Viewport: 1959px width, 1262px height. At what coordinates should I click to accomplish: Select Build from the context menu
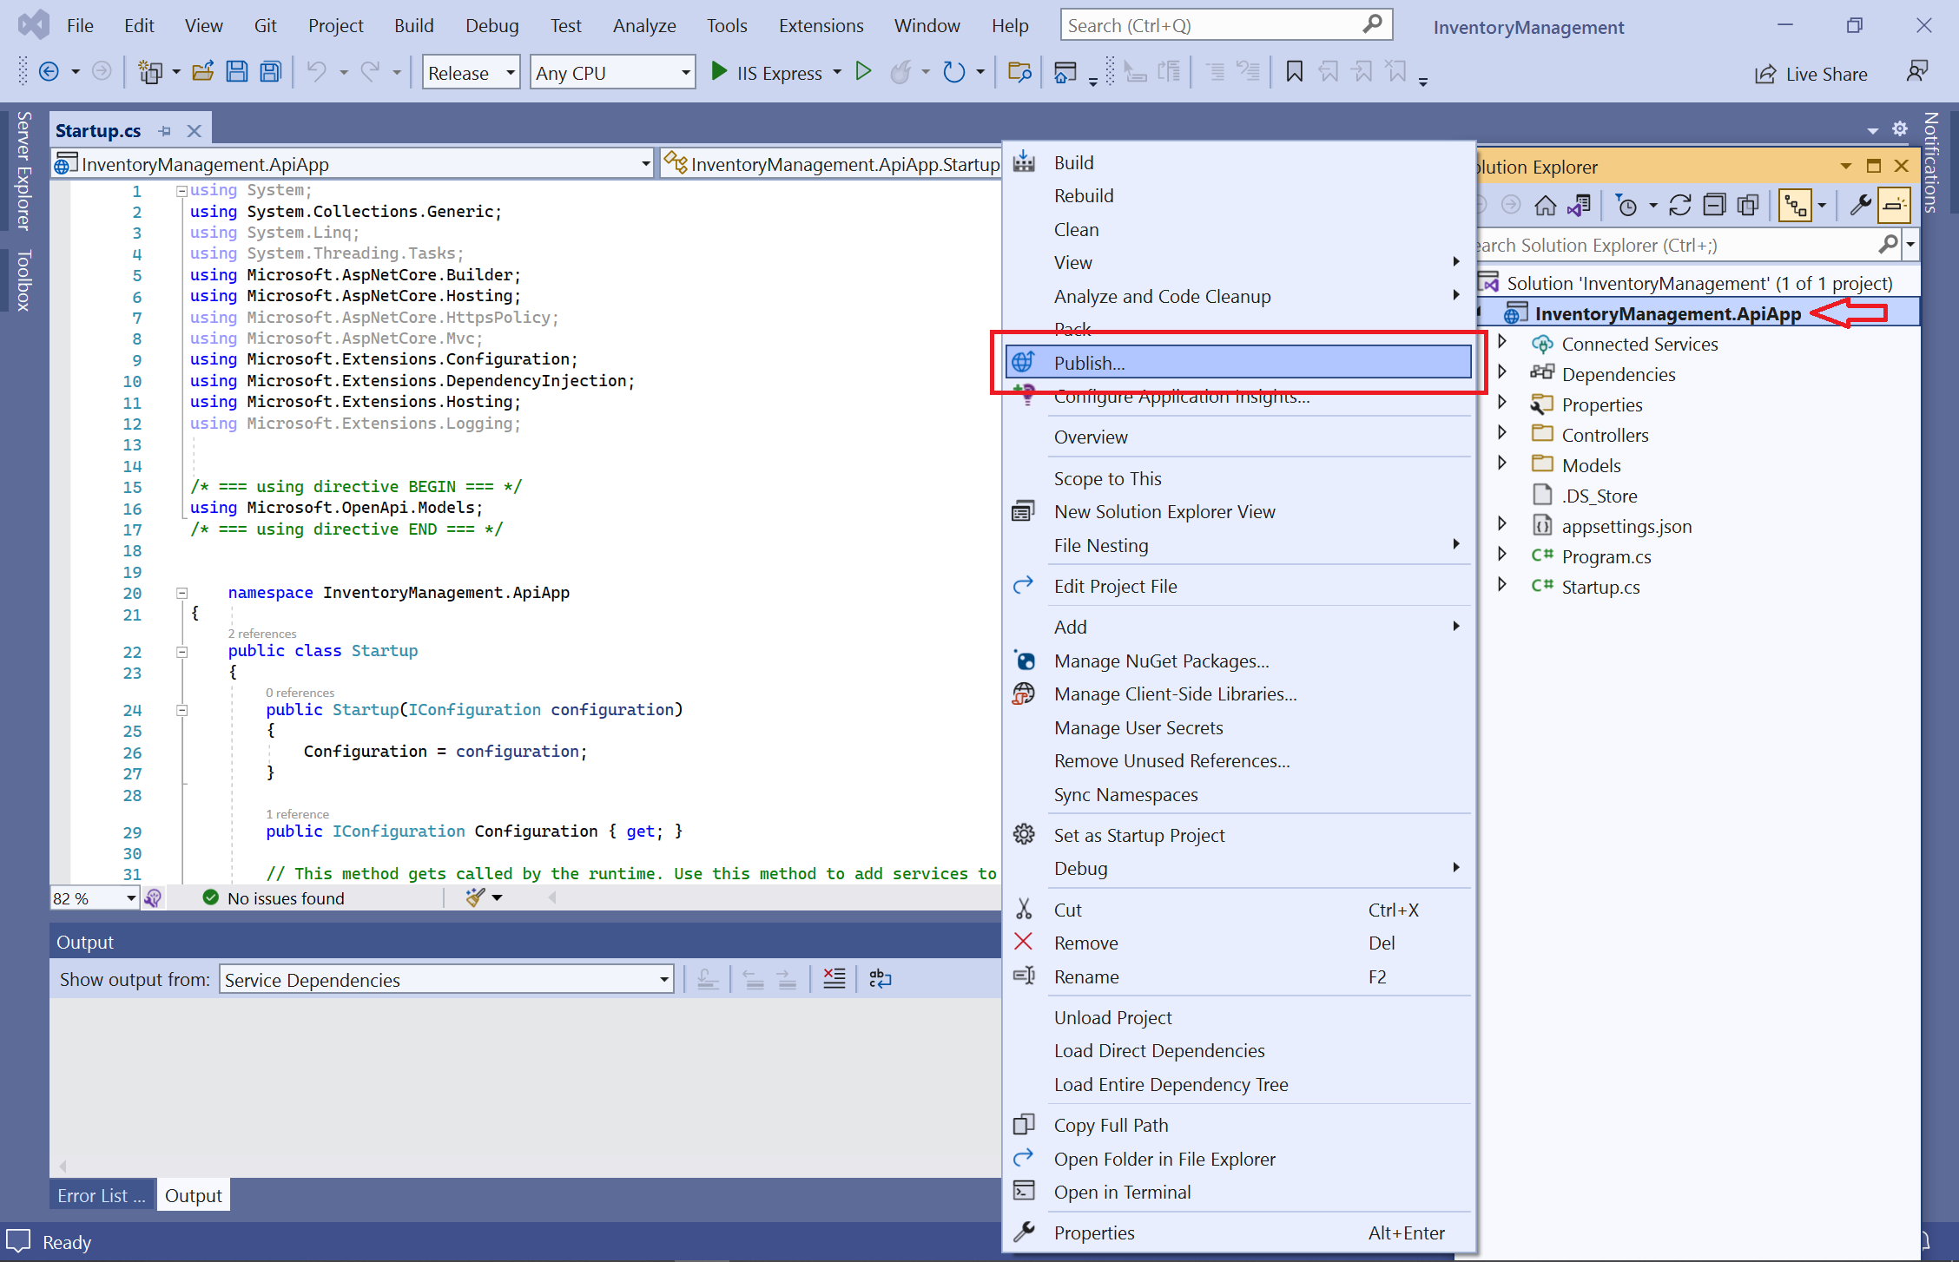coord(1072,163)
